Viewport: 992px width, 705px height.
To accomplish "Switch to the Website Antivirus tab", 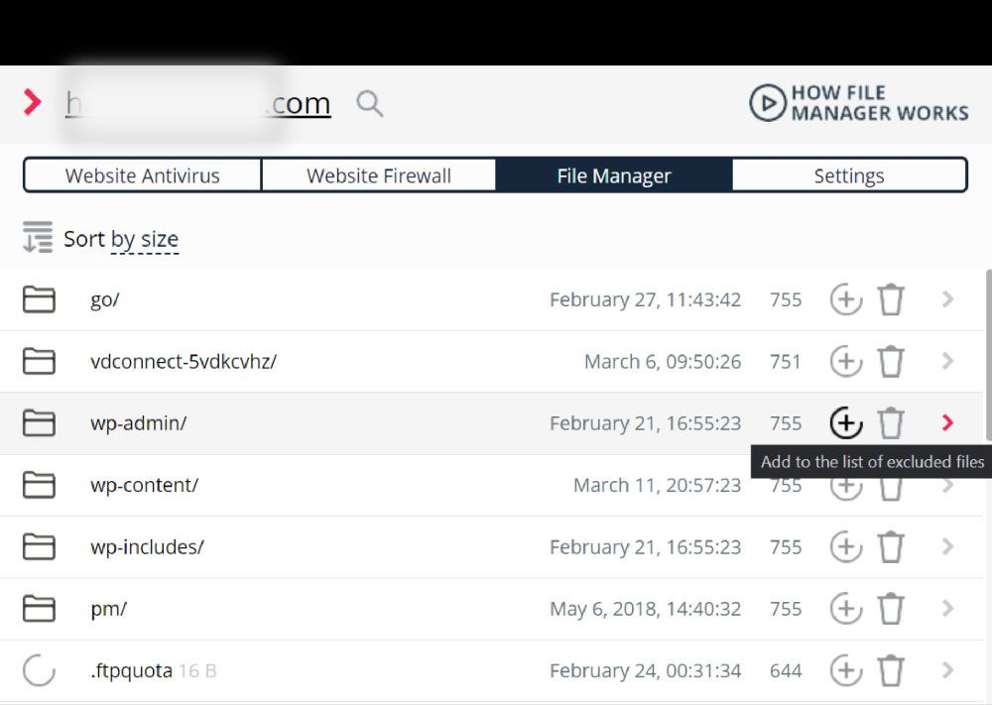I will [143, 176].
